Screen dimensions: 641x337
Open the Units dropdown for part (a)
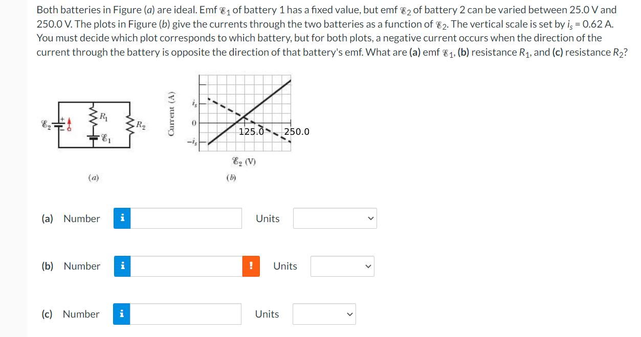[335, 218]
